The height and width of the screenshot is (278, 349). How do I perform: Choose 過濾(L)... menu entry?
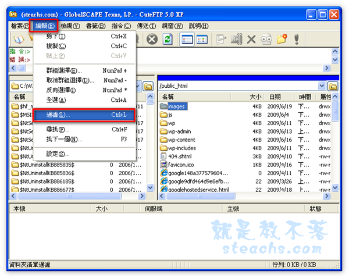tap(84, 115)
